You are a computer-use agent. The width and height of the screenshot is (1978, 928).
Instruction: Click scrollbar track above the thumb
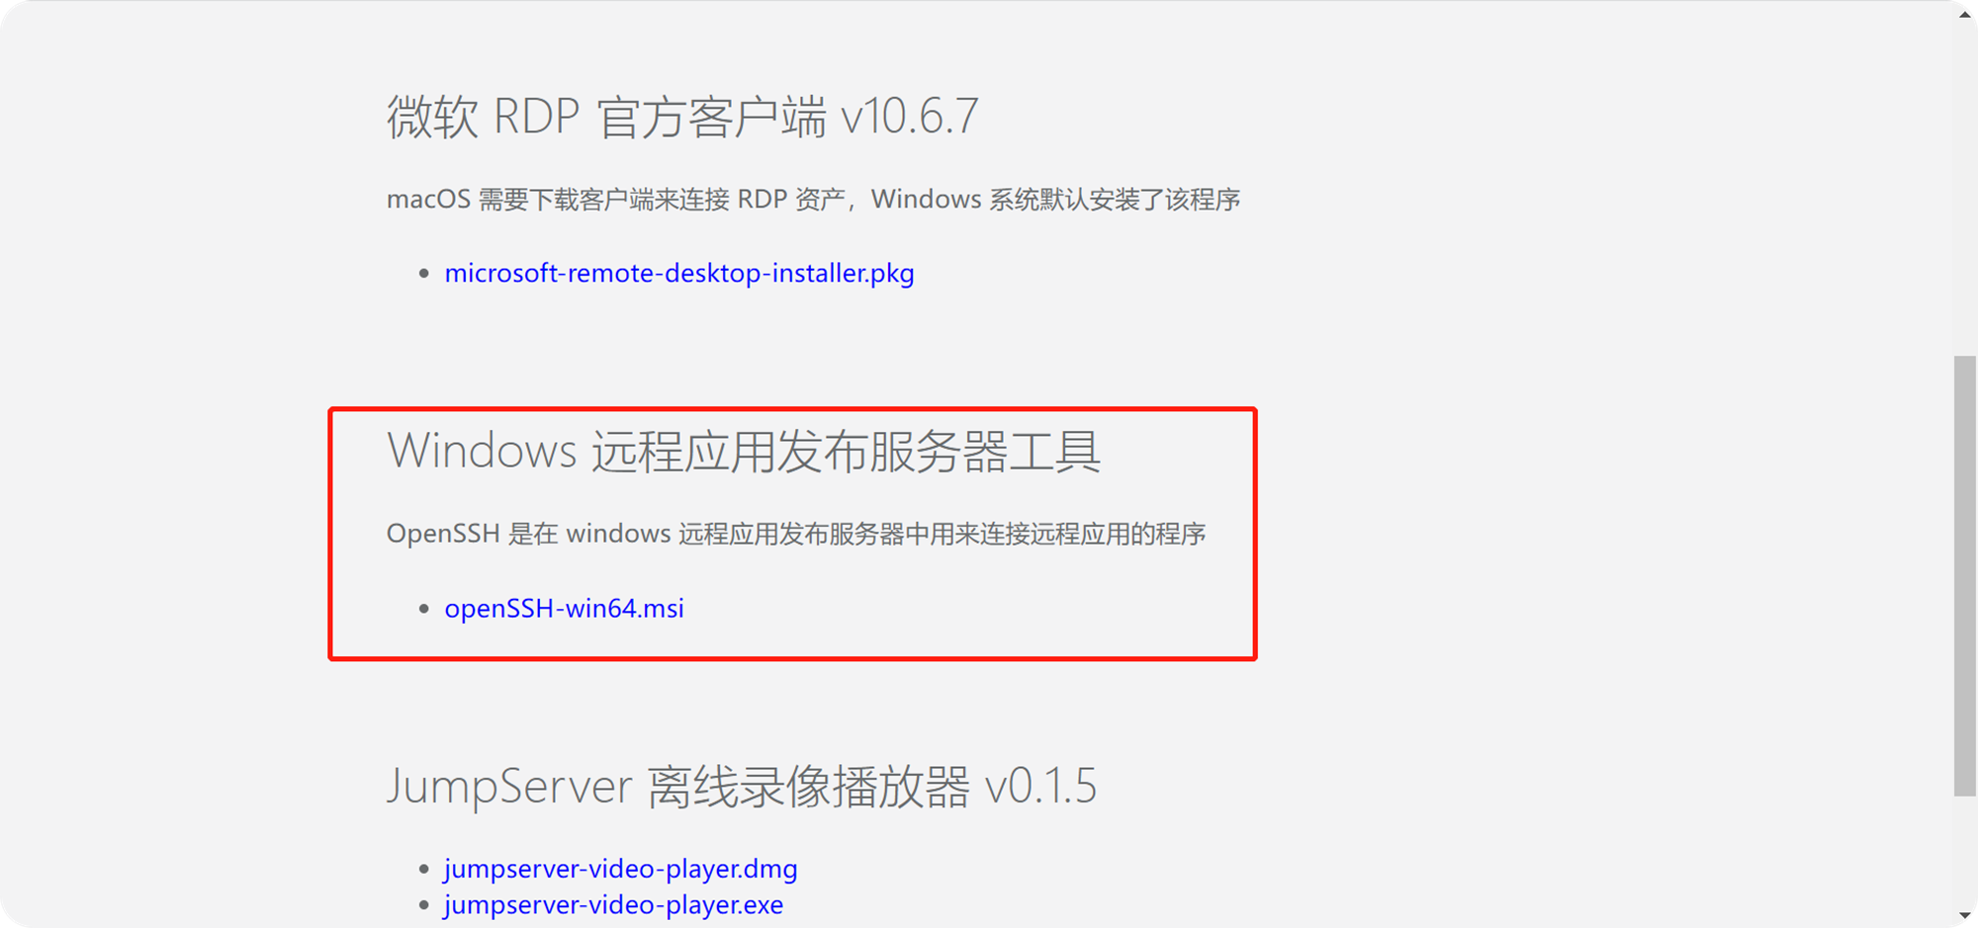(1964, 190)
